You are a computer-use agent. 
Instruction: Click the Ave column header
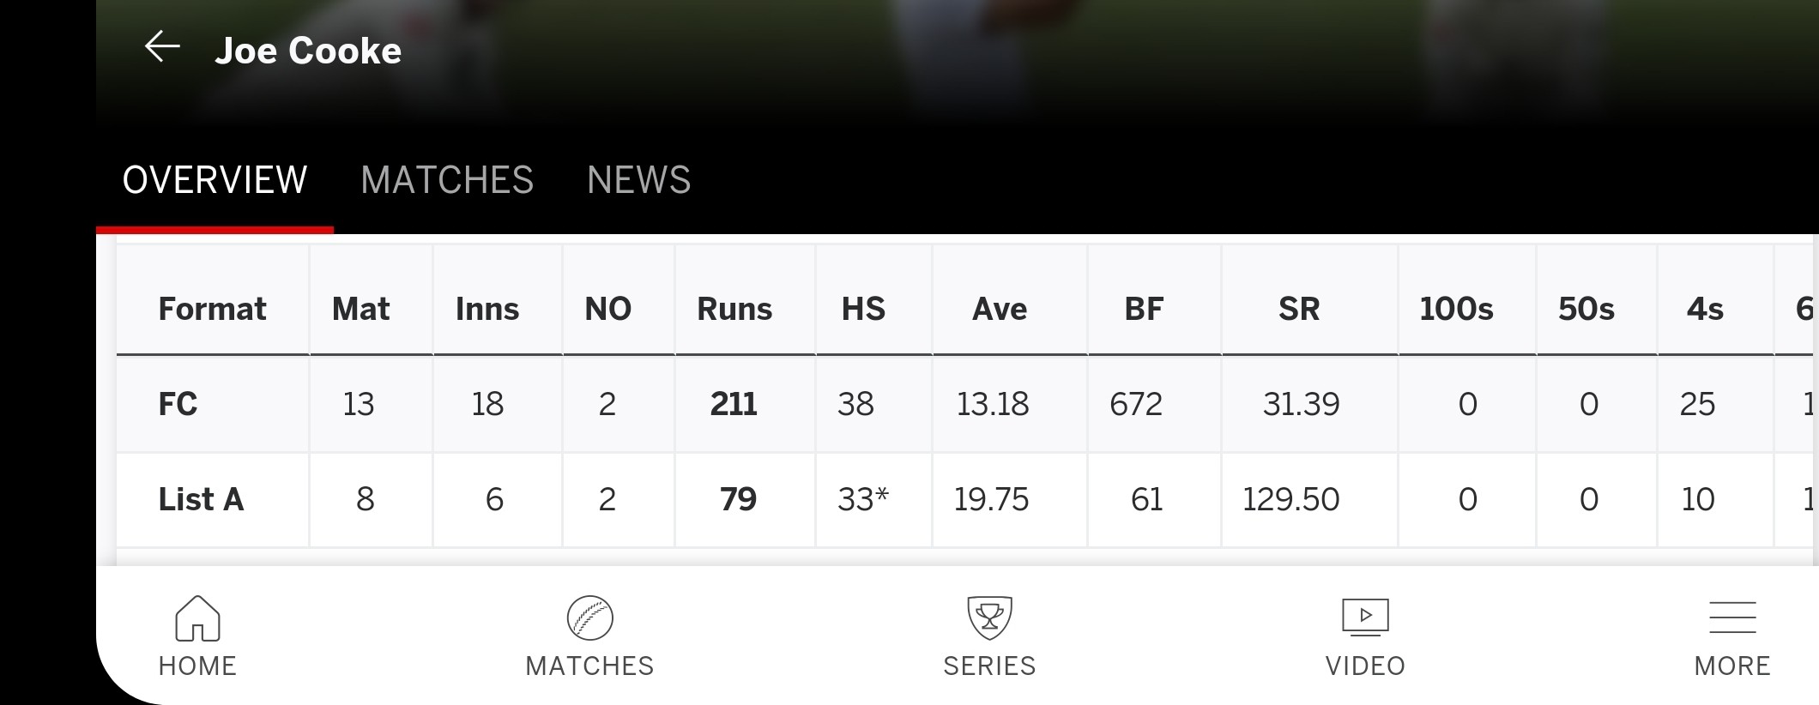pyautogui.click(x=1000, y=309)
